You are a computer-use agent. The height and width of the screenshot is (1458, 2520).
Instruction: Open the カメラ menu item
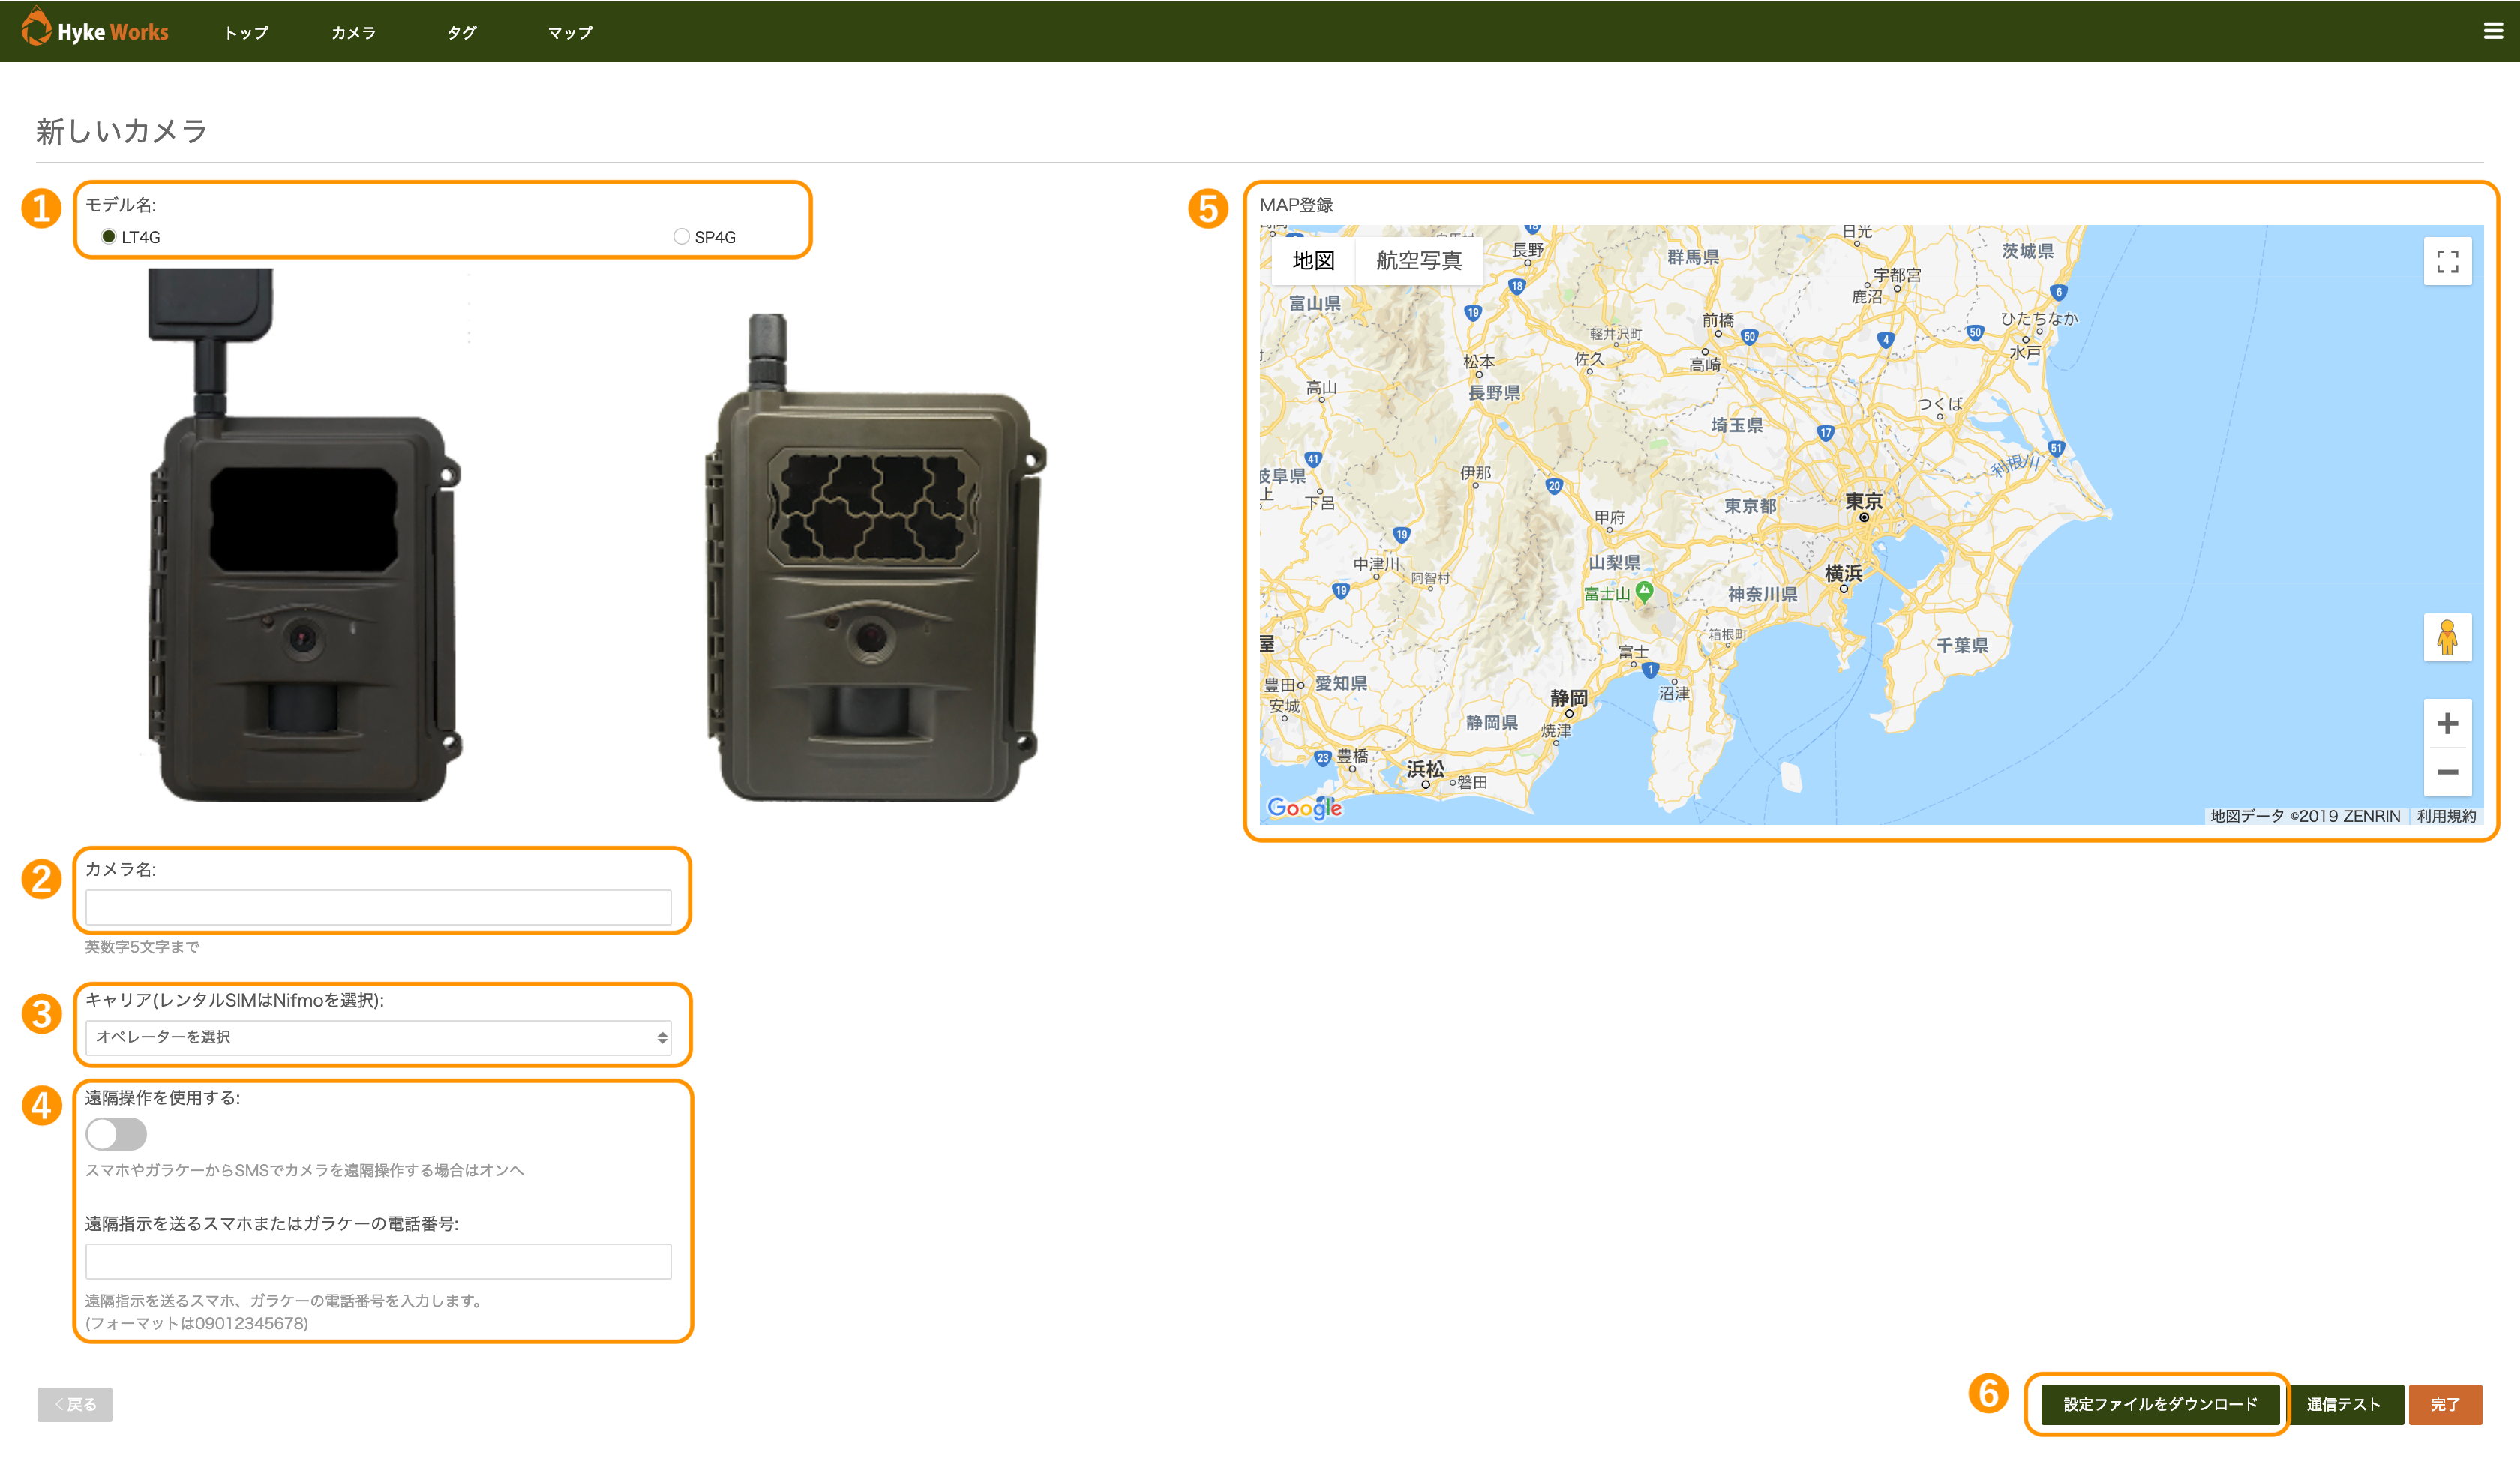pos(353,33)
